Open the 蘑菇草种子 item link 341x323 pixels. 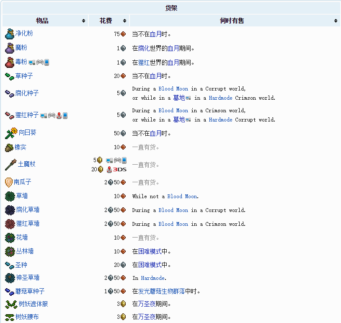pyautogui.click(x=30, y=291)
